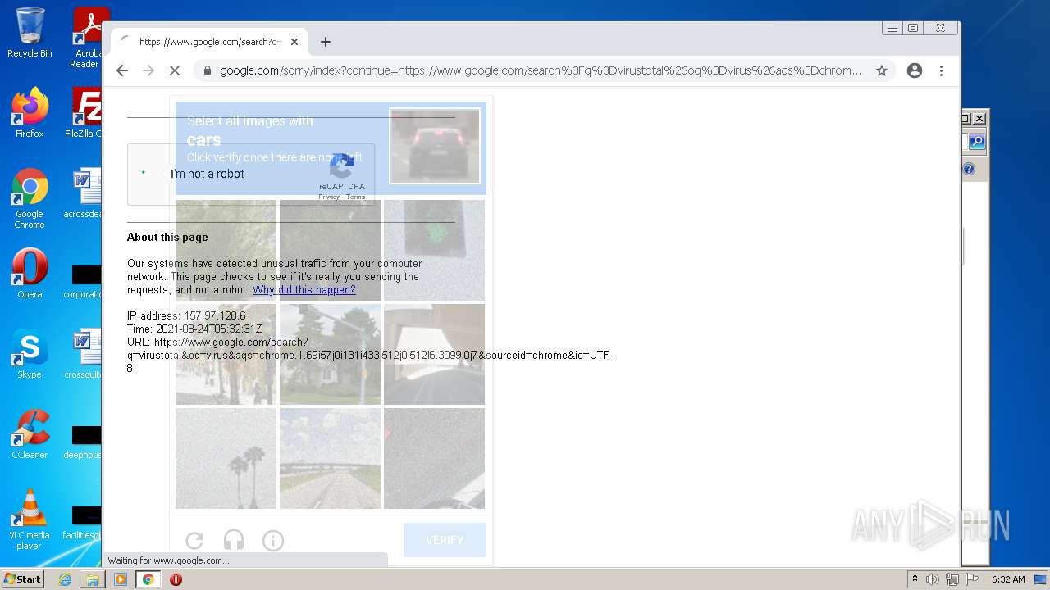Launch Firefox from the desktop

30,112
